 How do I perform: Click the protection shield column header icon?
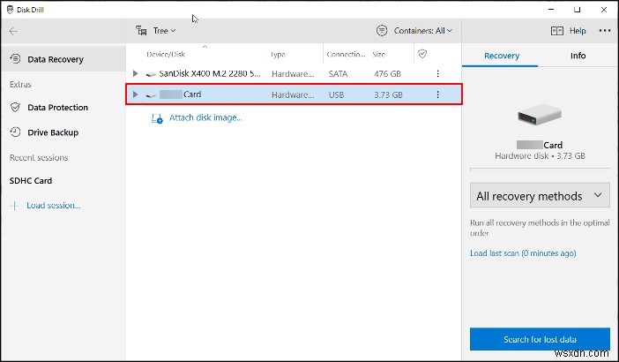pyautogui.click(x=422, y=54)
